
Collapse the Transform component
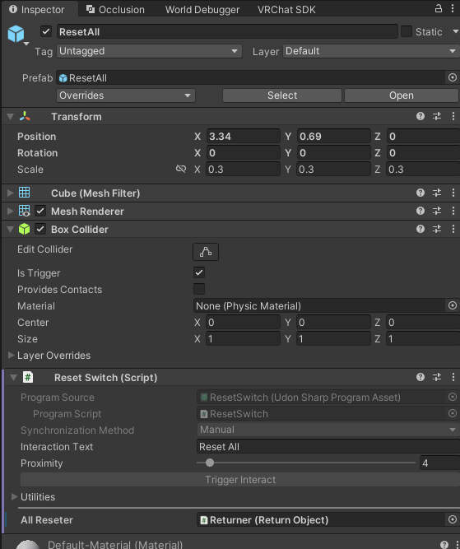coord(10,117)
